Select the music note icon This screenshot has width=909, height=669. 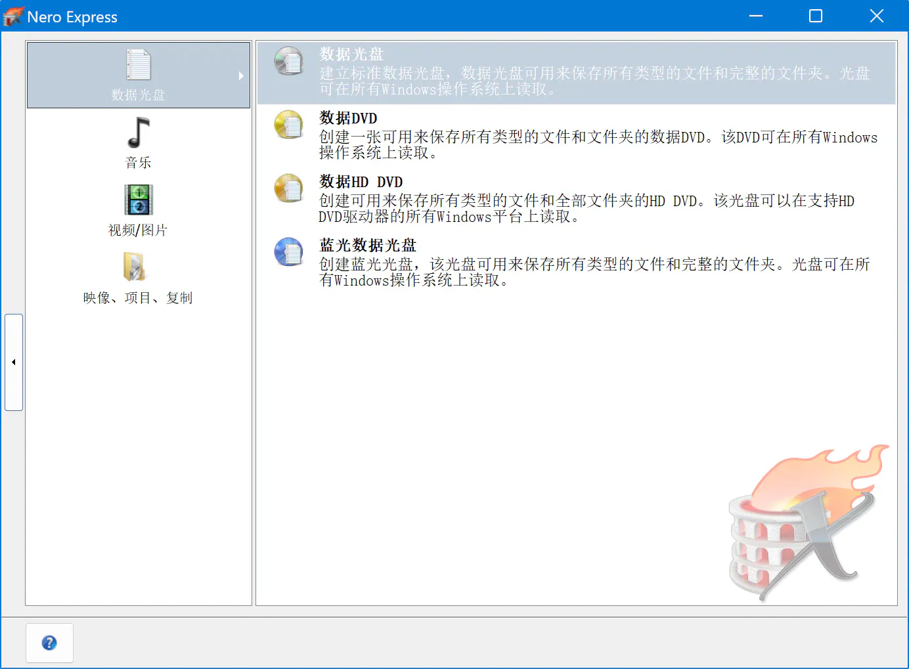pyautogui.click(x=138, y=133)
